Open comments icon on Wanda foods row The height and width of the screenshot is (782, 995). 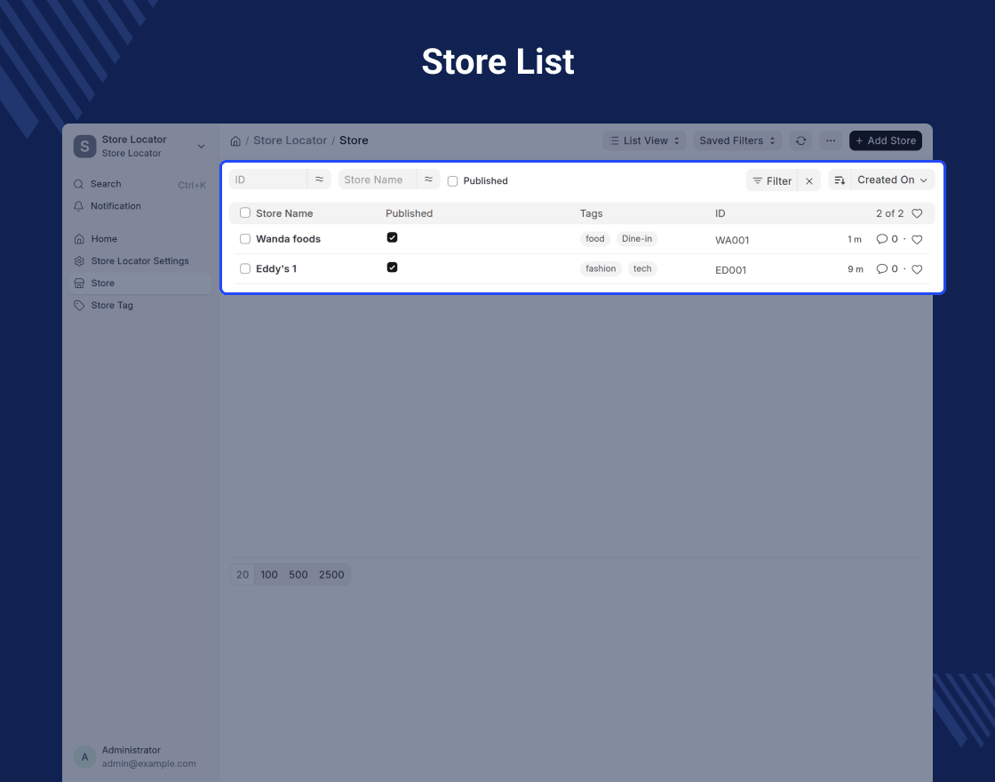(x=881, y=239)
